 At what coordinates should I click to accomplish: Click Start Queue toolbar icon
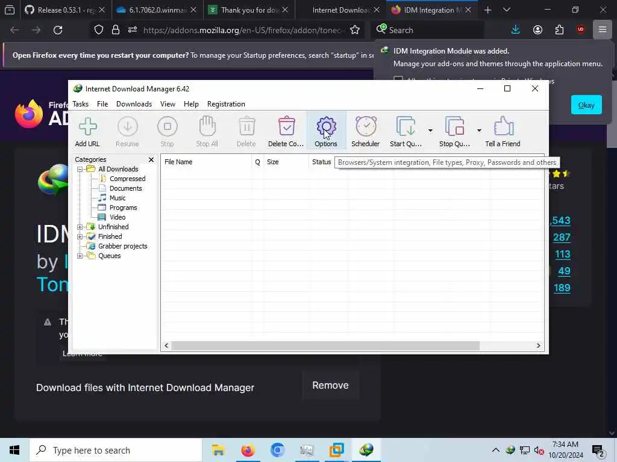point(406,132)
